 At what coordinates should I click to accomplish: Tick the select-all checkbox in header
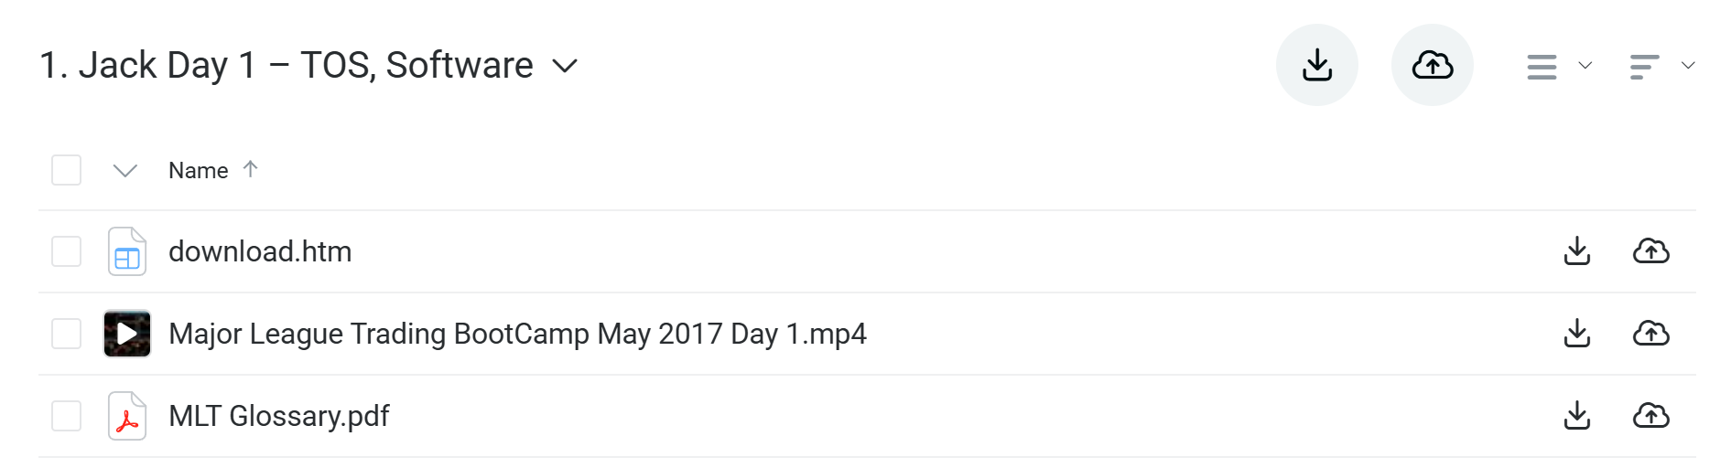pos(66,170)
